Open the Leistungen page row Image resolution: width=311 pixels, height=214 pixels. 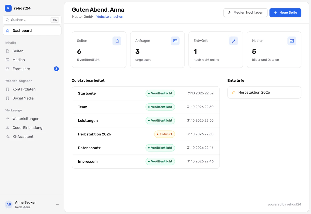click(146, 121)
